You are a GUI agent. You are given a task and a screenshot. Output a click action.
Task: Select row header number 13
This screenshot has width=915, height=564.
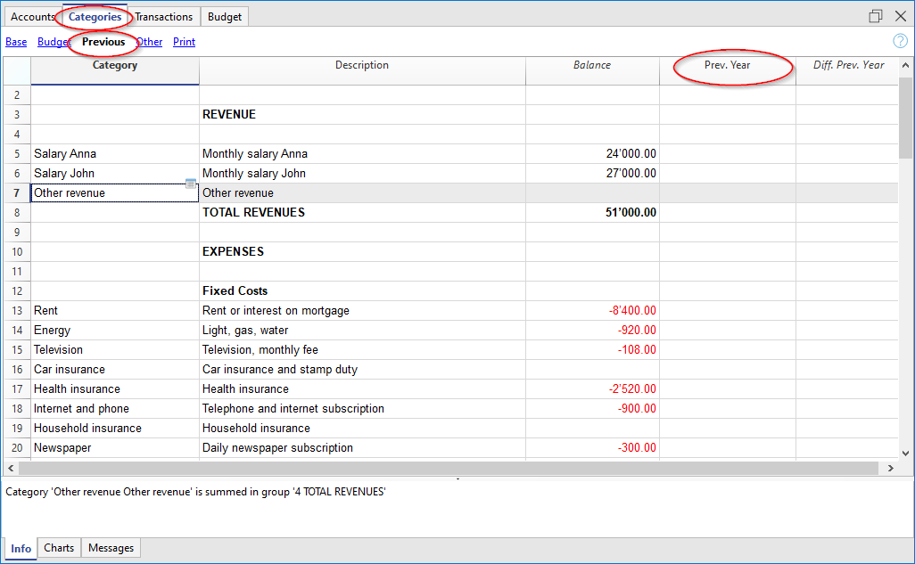(x=17, y=311)
